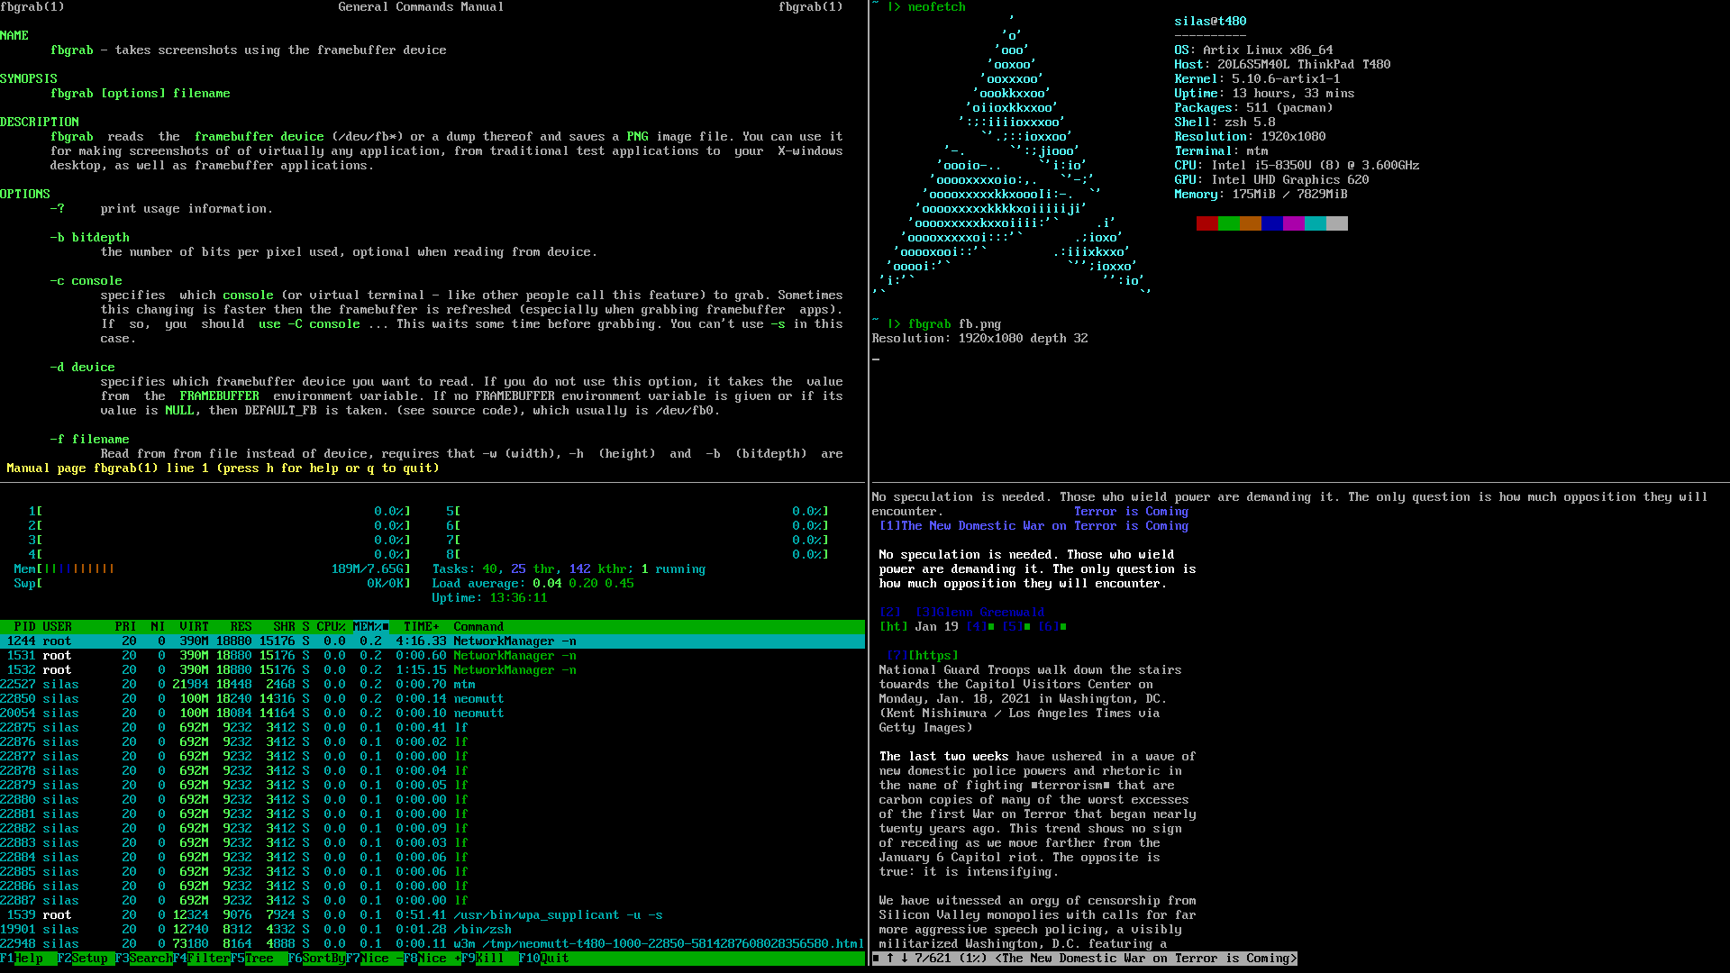Open F4 Filter in htop
Image resolution: width=1730 pixels, height=973 pixels.
click(207, 958)
